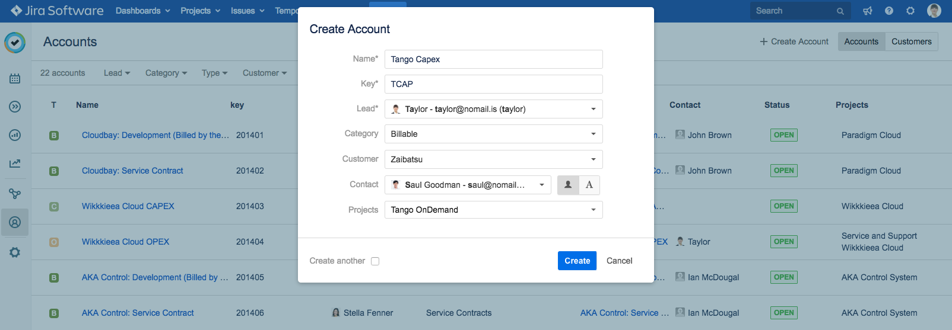The width and height of the screenshot is (952, 330).
Task: Click the feedback megaphone icon
Action: (x=867, y=11)
